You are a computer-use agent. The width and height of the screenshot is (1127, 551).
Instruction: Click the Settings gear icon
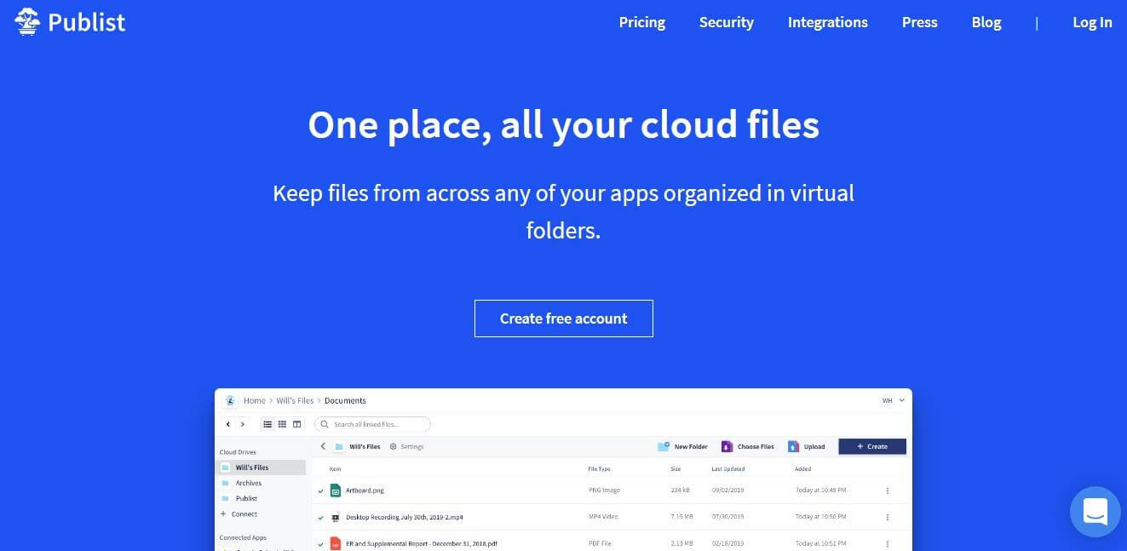[x=394, y=446]
